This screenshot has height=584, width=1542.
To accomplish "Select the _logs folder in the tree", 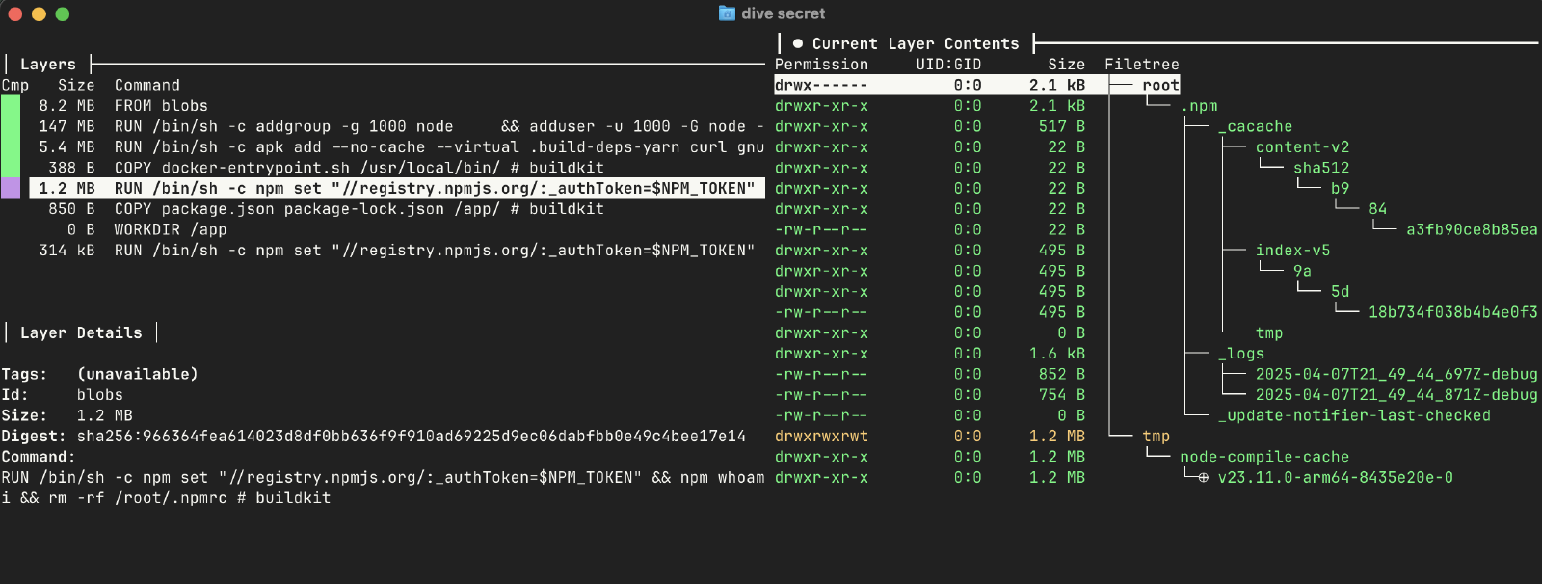I will [1240, 354].
